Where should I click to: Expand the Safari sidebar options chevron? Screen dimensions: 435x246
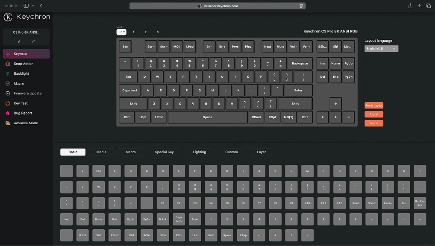pos(33,6)
